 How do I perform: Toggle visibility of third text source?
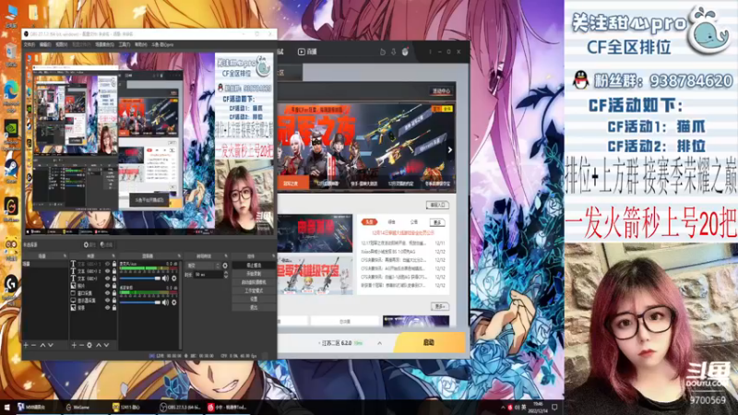(x=107, y=279)
